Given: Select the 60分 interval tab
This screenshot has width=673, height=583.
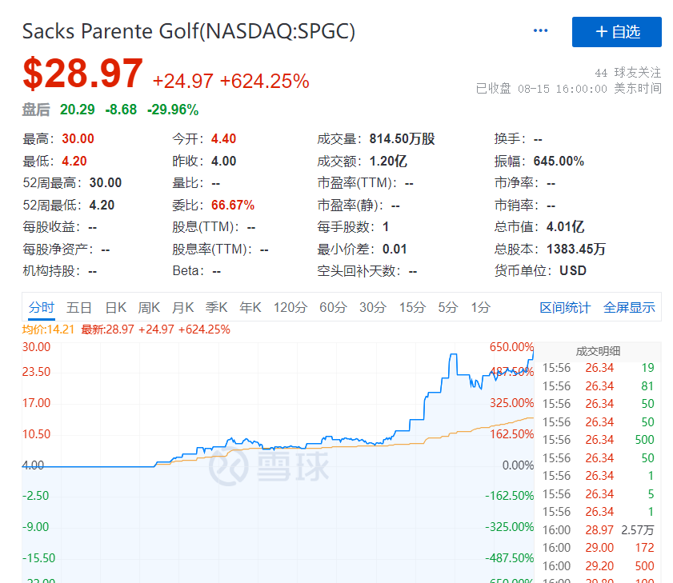Looking at the screenshot, I should tap(333, 307).
